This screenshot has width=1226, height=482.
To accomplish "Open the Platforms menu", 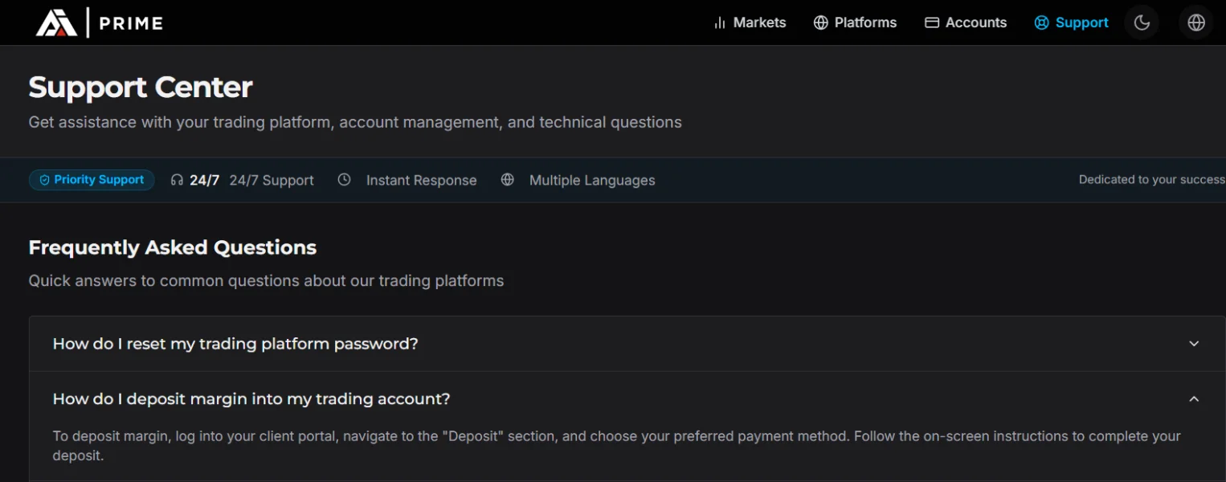I will [x=865, y=22].
